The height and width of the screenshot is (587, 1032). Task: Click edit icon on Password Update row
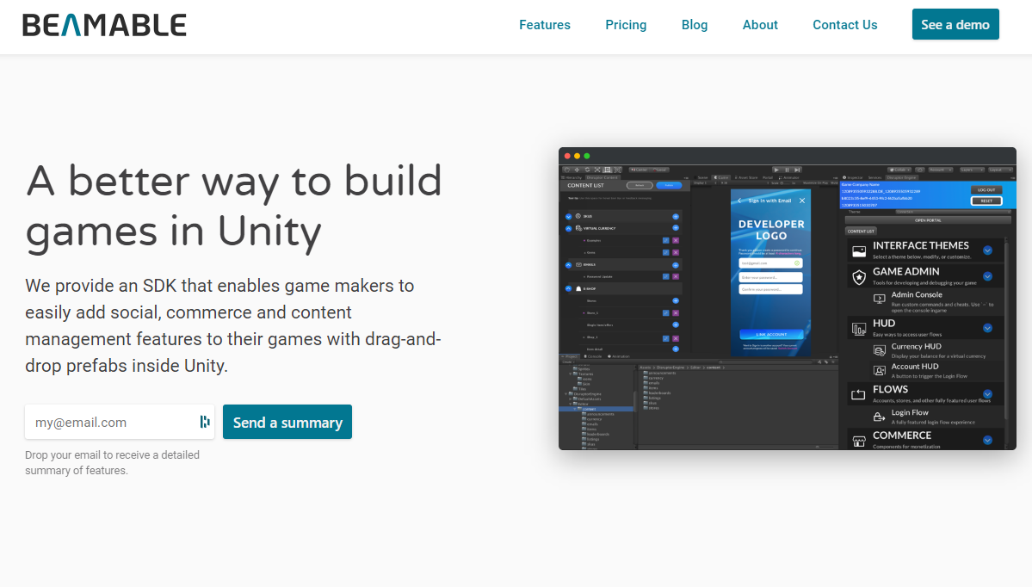pos(666,276)
